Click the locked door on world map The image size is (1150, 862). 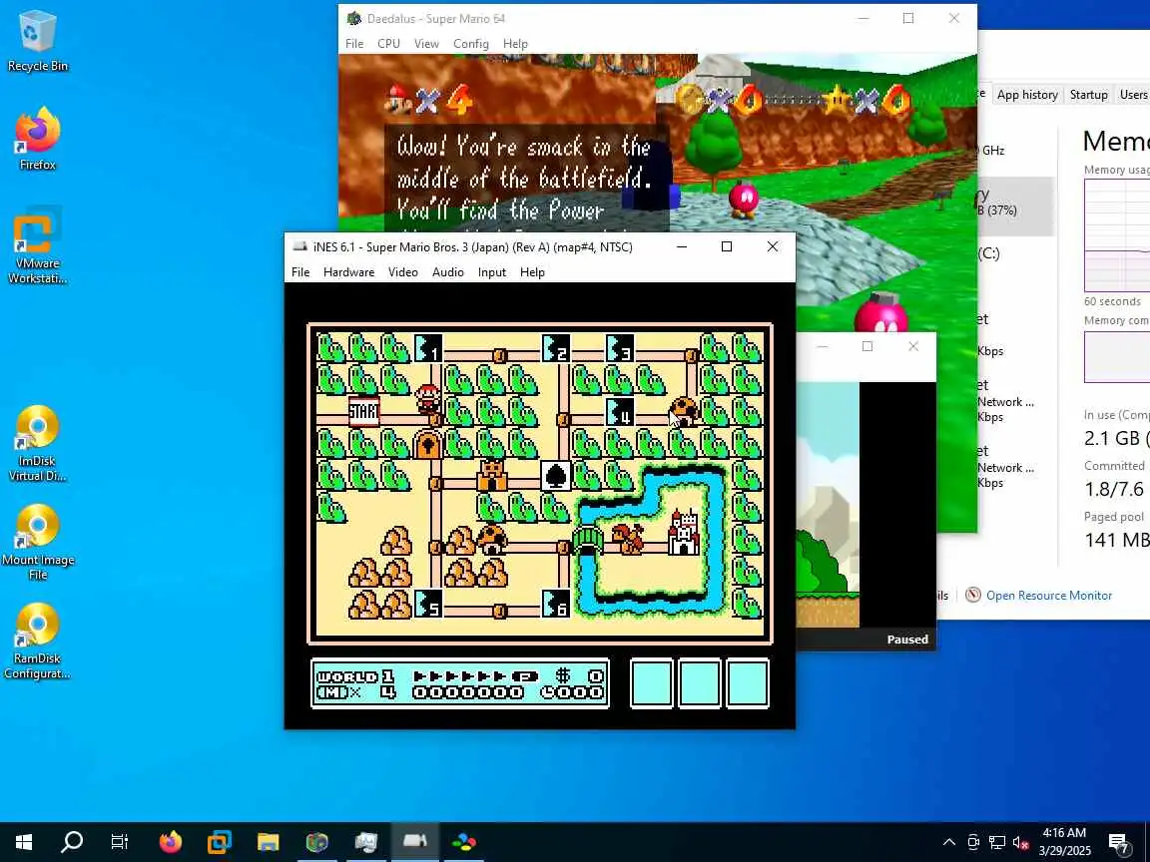click(x=427, y=443)
